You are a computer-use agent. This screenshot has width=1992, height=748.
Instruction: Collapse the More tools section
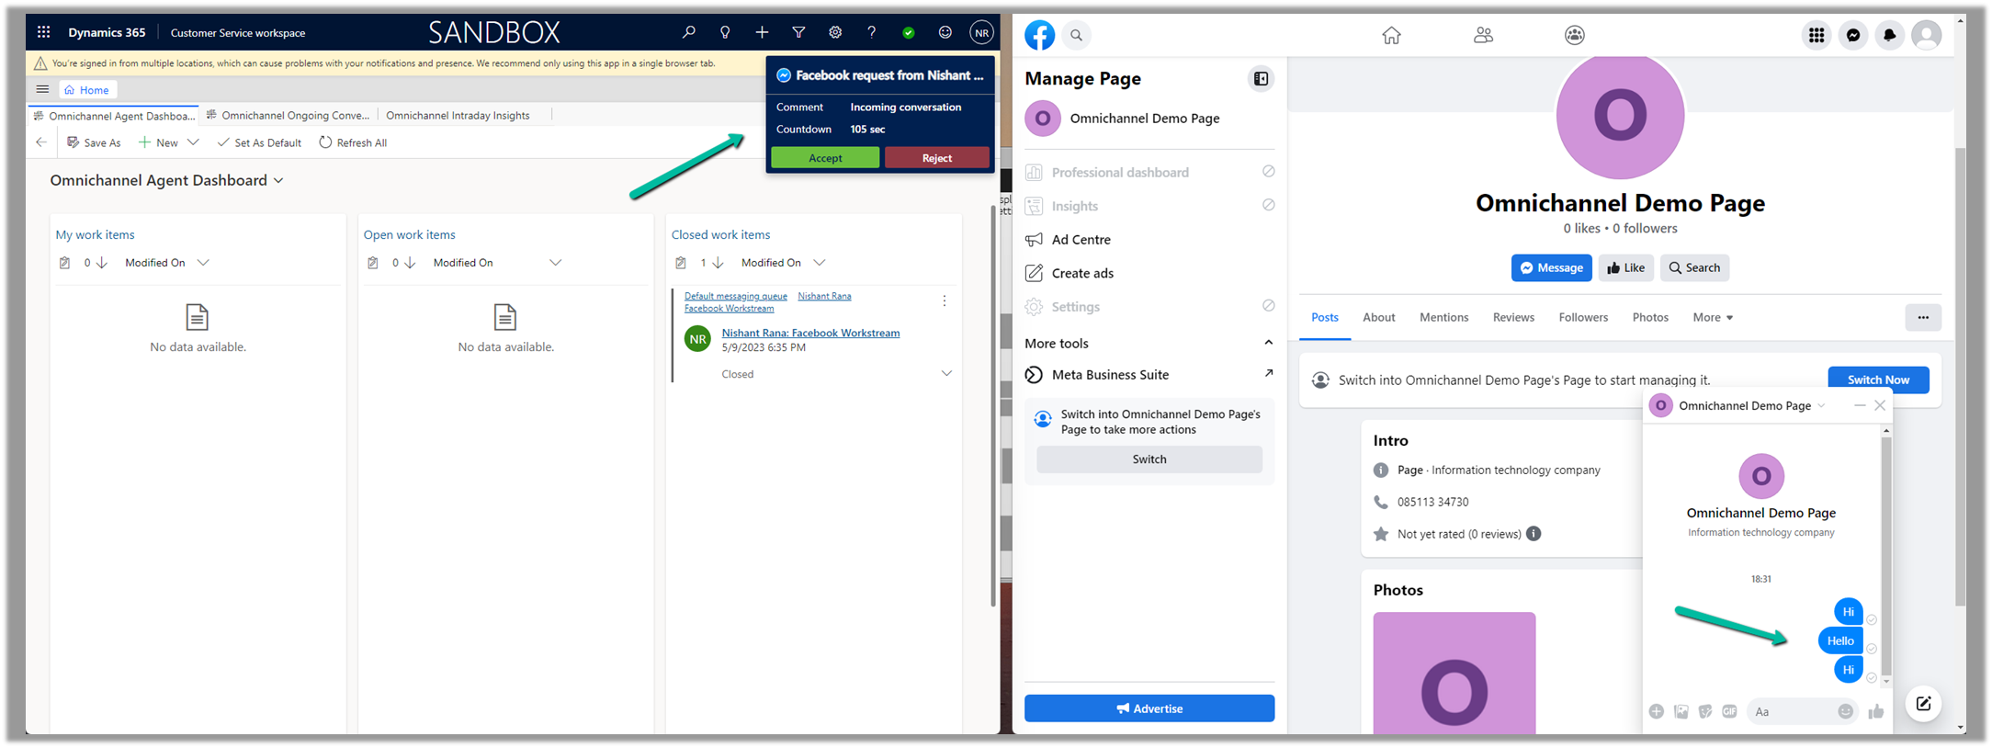(x=1268, y=343)
